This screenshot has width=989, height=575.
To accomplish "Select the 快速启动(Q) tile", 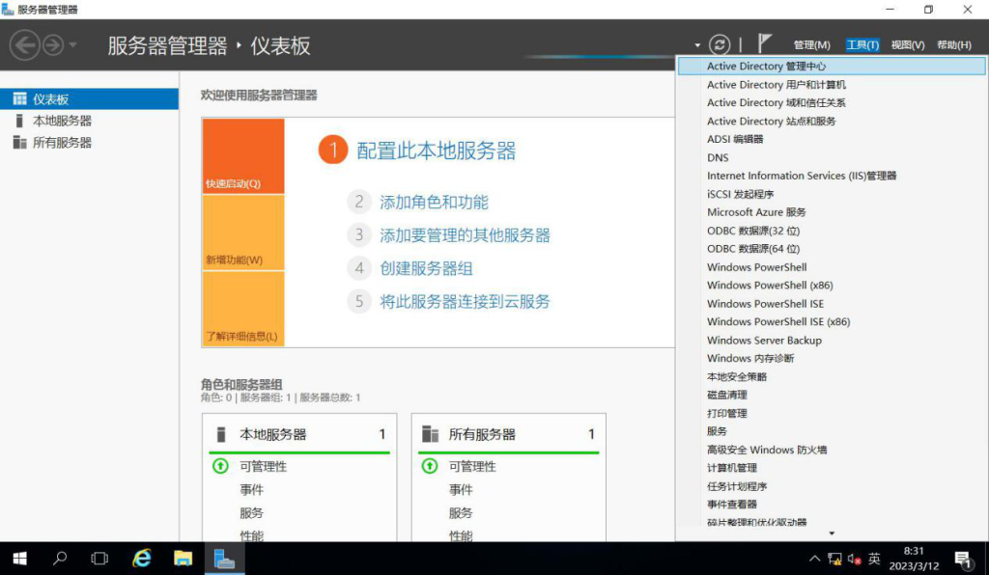I will point(243,156).
